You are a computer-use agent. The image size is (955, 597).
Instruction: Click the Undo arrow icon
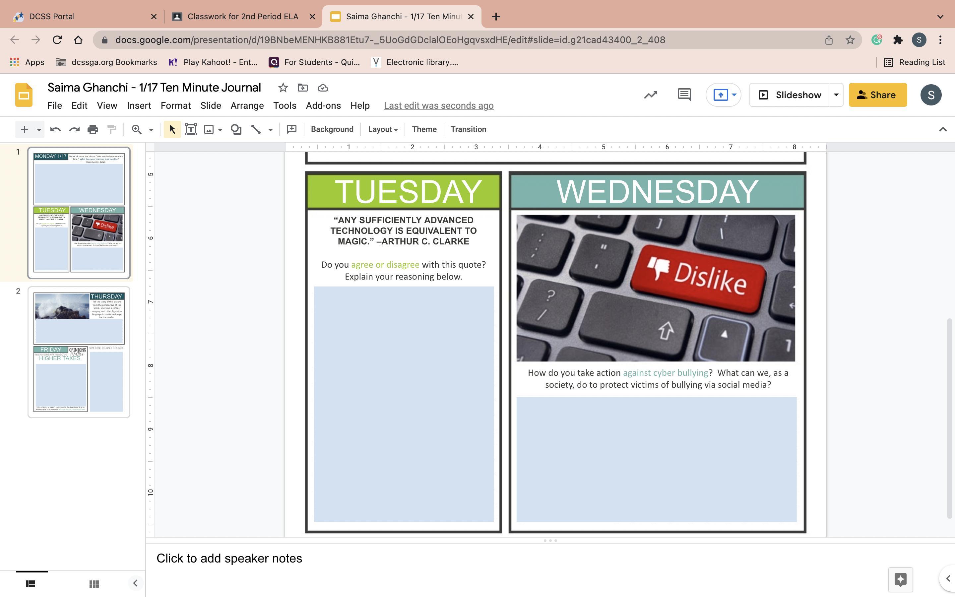click(55, 129)
